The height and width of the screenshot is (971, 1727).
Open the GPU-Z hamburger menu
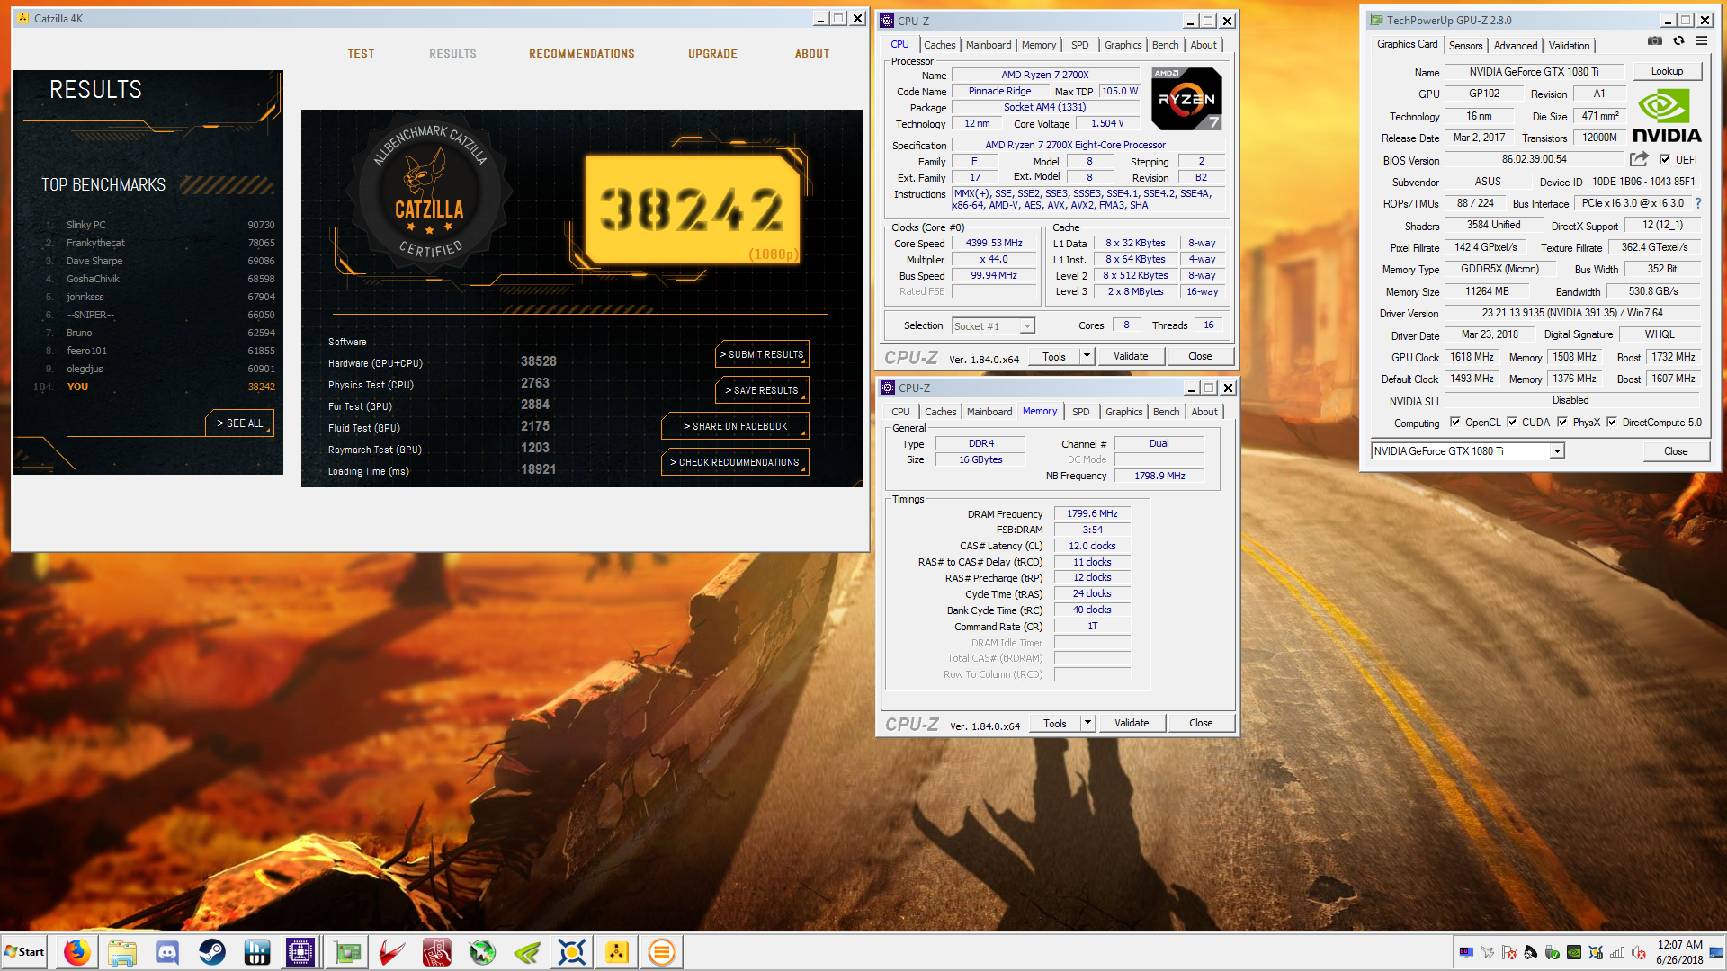(1702, 40)
